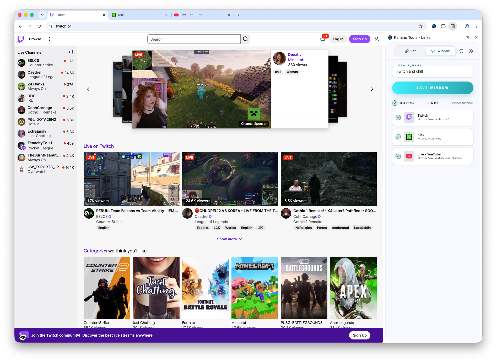
Task: Open OW_ESPORTS_JP in Live Channels sidebar
Action: point(46,169)
